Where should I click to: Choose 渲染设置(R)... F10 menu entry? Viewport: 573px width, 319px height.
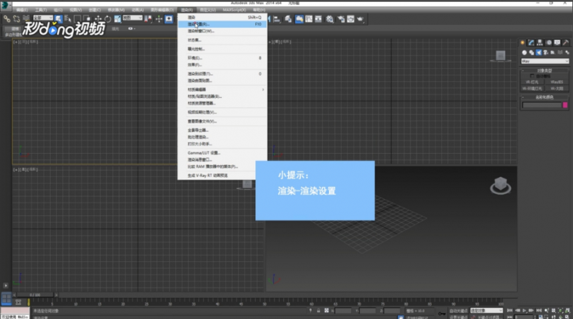pyautogui.click(x=222, y=24)
